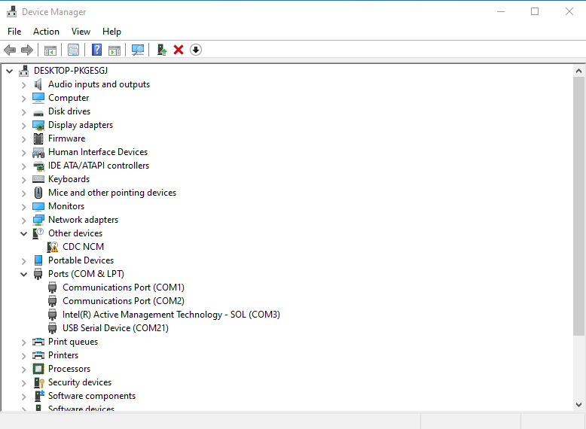
Task: Open the Action menu
Action: click(46, 32)
